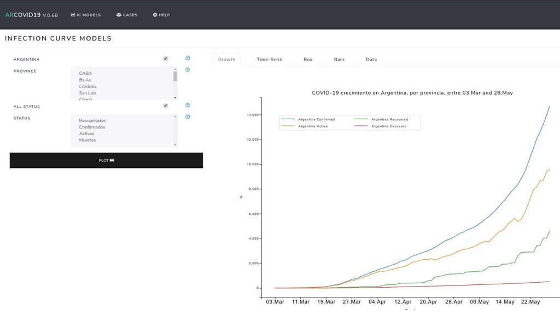Image resolution: width=560 pixels, height=315 pixels.
Task: Click the people icon beside Cases
Action: click(x=119, y=15)
